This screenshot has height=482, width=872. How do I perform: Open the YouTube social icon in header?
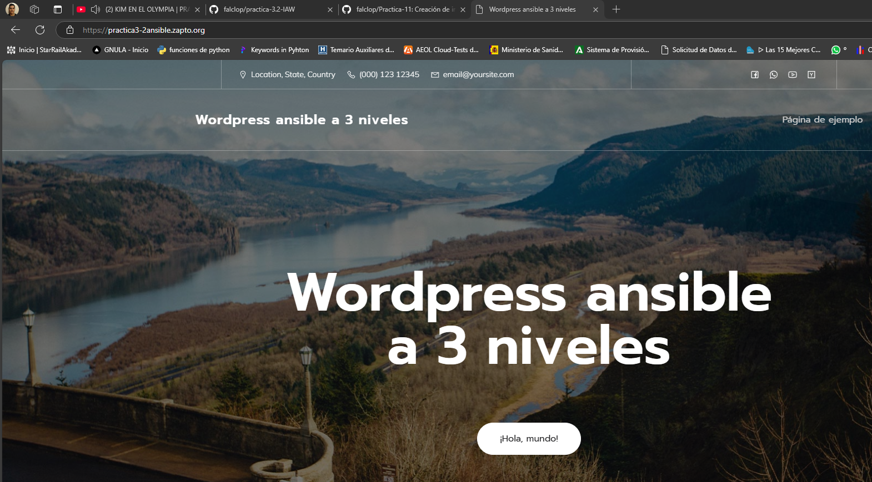(793, 75)
